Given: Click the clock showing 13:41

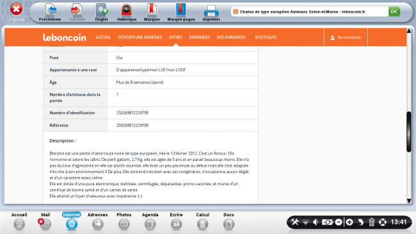Looking at the screenshot, I should [x=399, y=222].
